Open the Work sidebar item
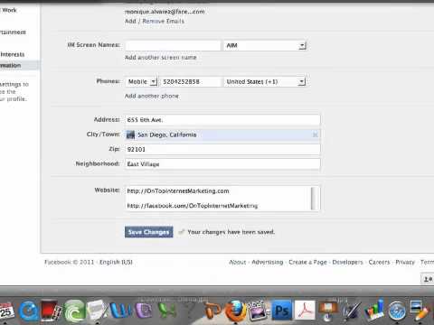Image resolution: width=434 pixels, height=325 pixels. 9,10
